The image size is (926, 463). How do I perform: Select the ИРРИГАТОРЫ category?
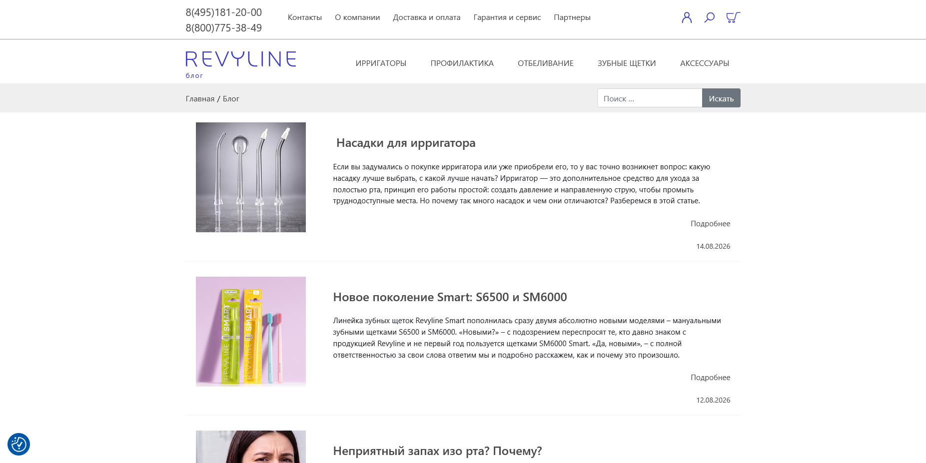(381, 63)
